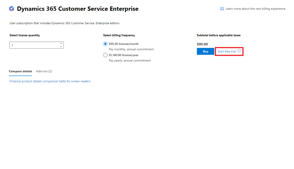Open the Start free trial link

point(227,51)
